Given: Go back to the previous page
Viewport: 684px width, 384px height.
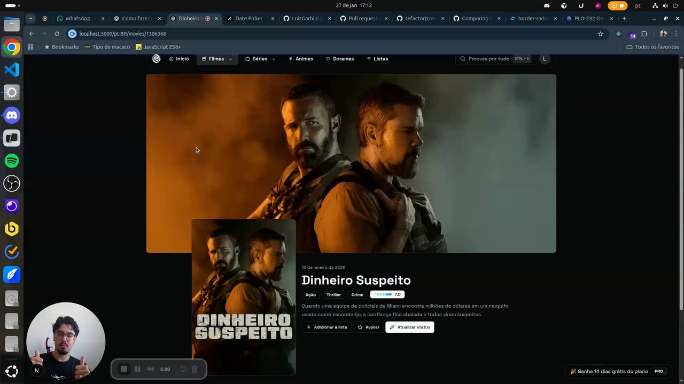Looking at the screenshot, I should pos(31,34).
